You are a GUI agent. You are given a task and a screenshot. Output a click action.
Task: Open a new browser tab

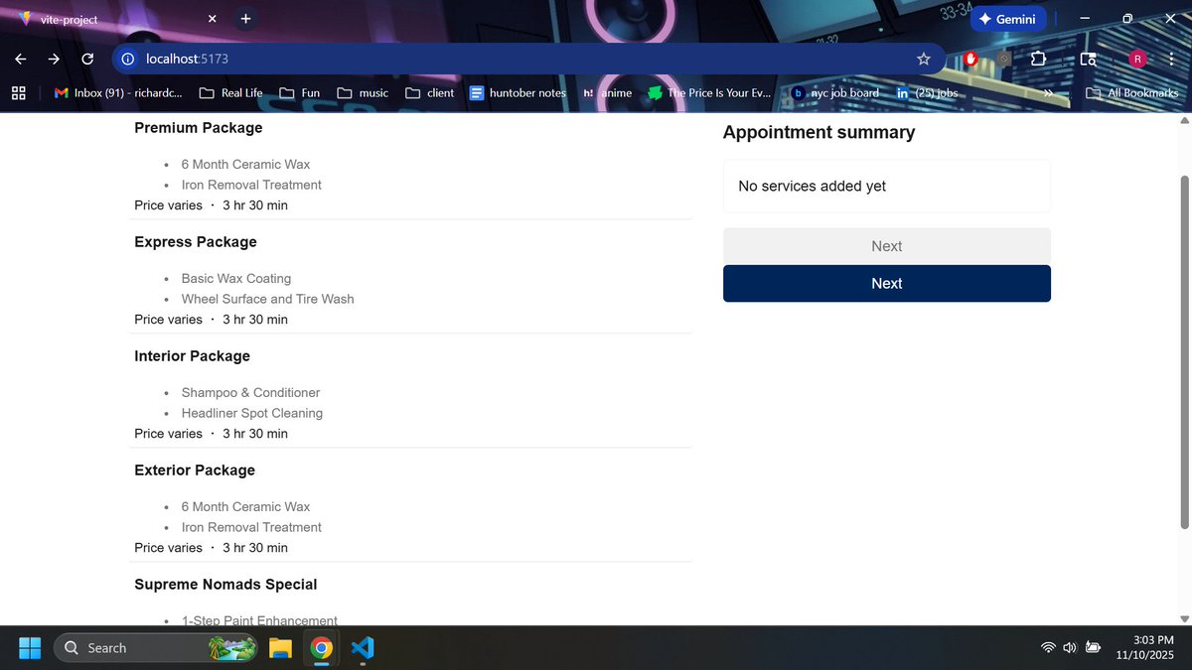pos(245,19)
